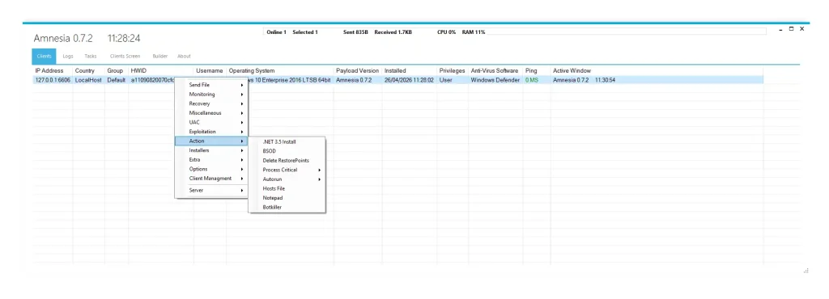
Task: Click the Default group cell
Action: tap(117, 80)
